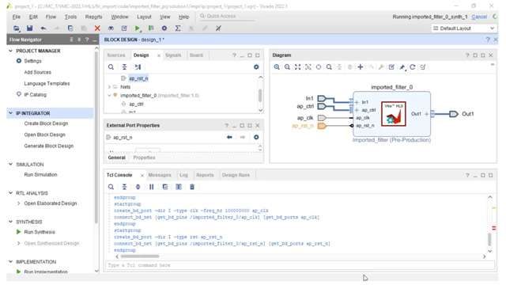Select the ap_ctrl item in Design tree
Viewport: 506px width, 285px height.
click(136, 104)
